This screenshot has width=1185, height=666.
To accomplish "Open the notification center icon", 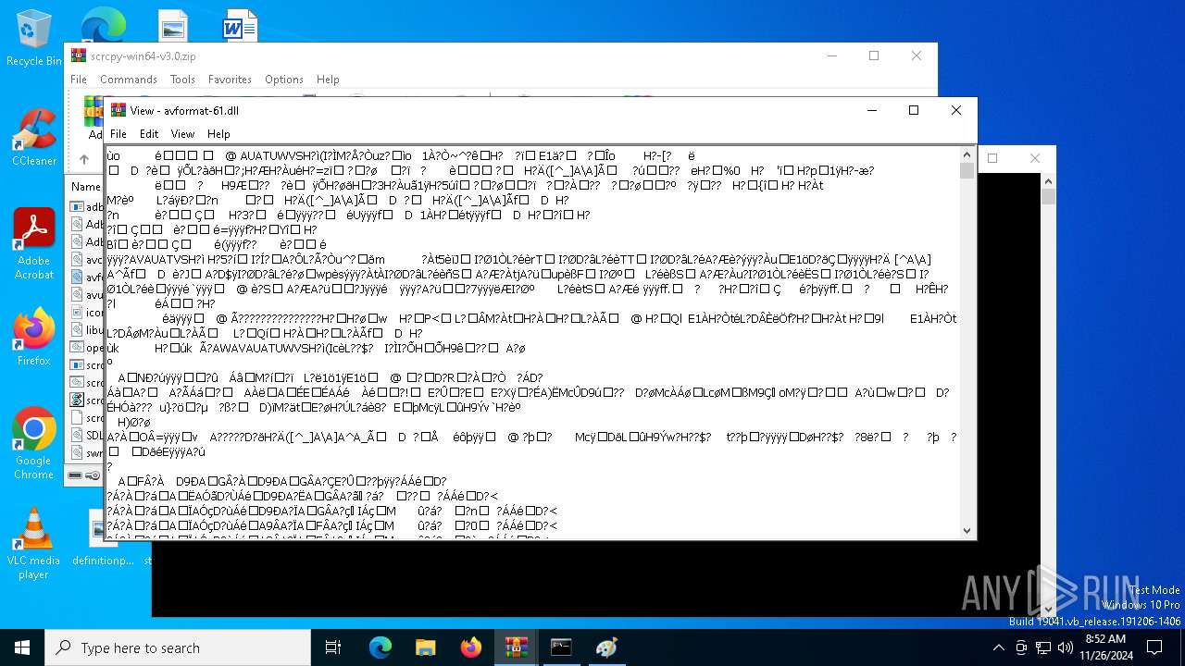I will pyautogui.click(x=1154, y=647).
